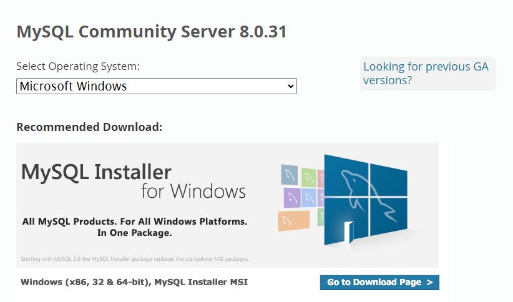Click the 'for Windows' banner subtitle
This screenshot has width=513, height=302.
(193, 191)
